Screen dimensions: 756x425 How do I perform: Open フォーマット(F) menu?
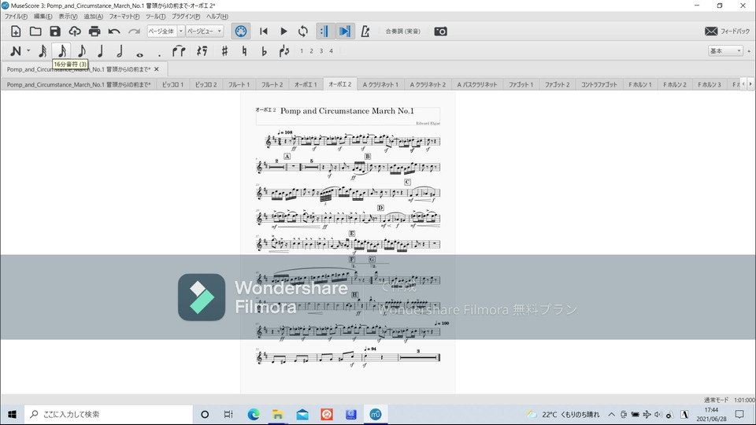pyautogui.click(x=124, y=17)
